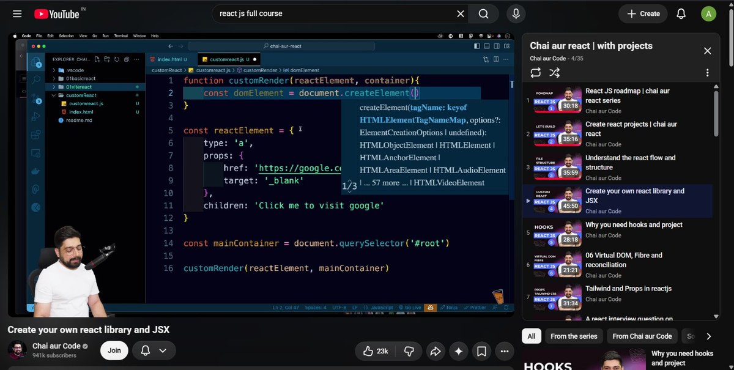Toggle primary sidebar in VS Code layout controls
The image size is (734, 370).
(478, 46)
